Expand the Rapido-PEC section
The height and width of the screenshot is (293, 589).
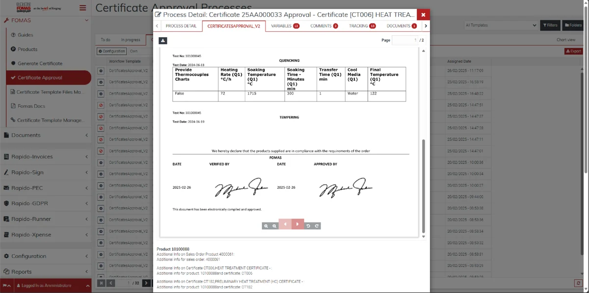coord(46,188)
